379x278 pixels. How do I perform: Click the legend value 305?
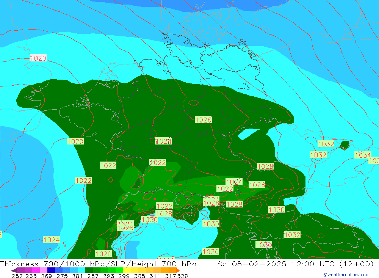[139, 276]
